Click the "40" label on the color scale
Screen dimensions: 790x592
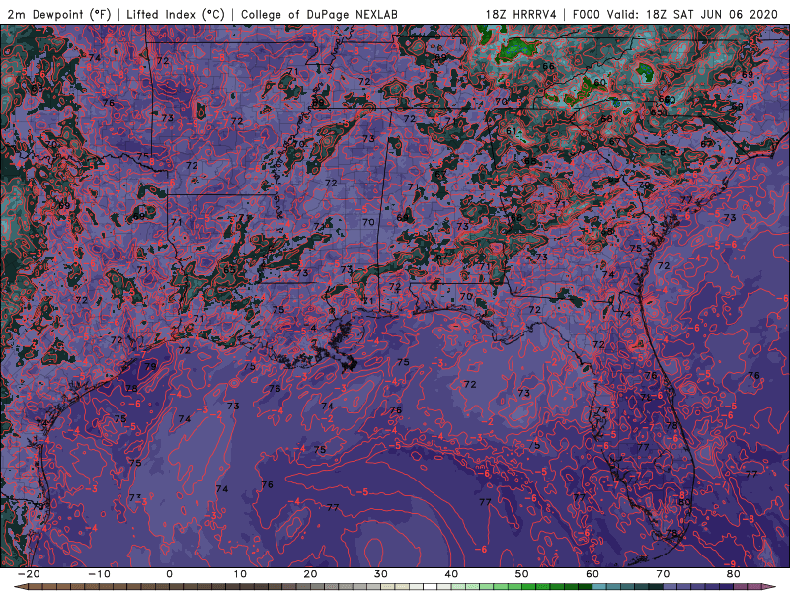451,574
